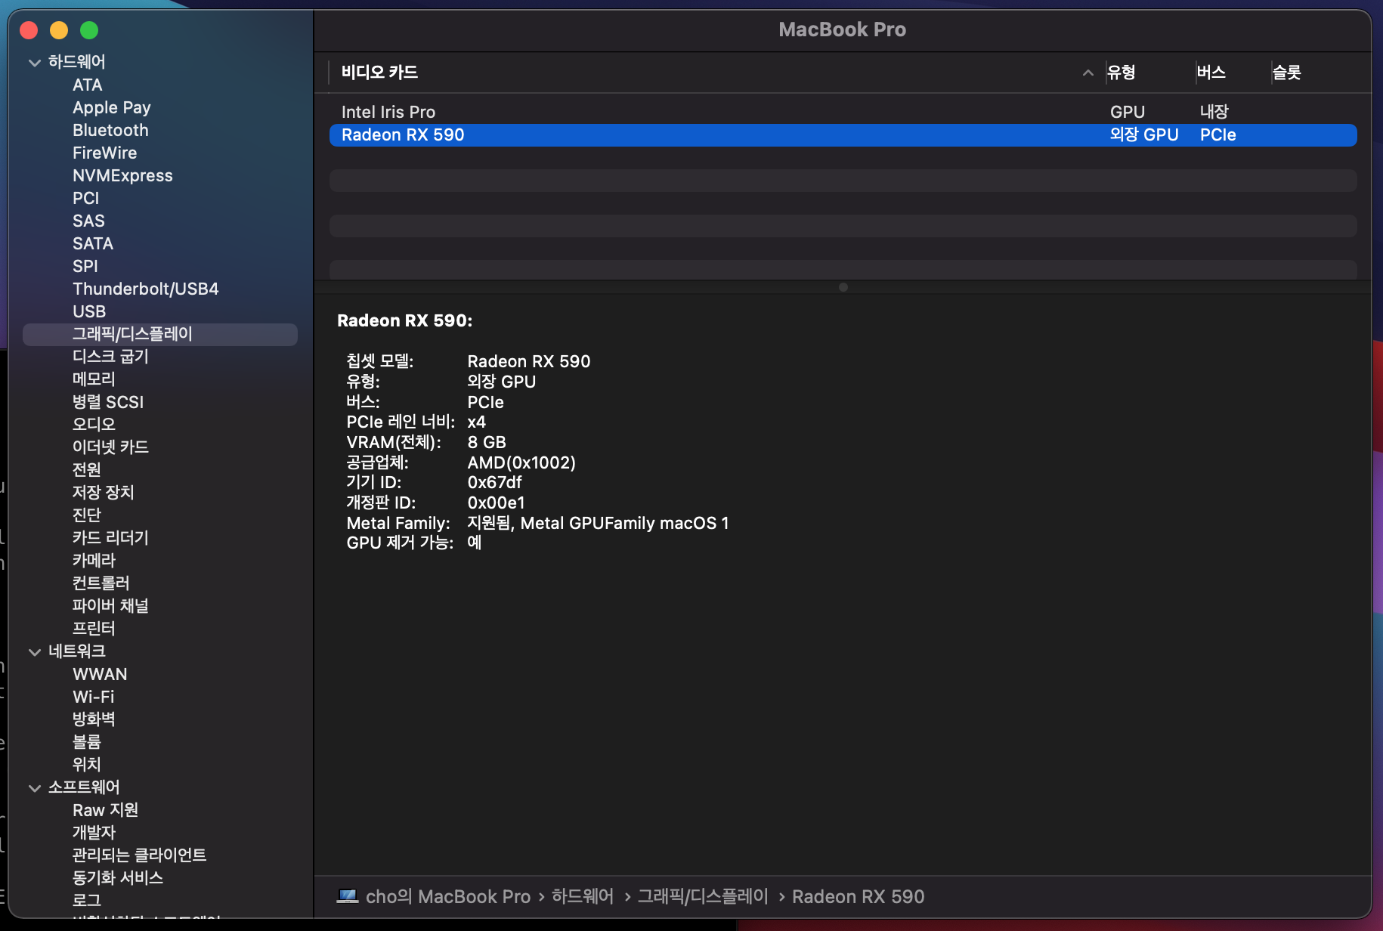Screen dimensions: 1383x931
Task: Open 동기화 서비스 in the sidebar
Action: [118, 878]
